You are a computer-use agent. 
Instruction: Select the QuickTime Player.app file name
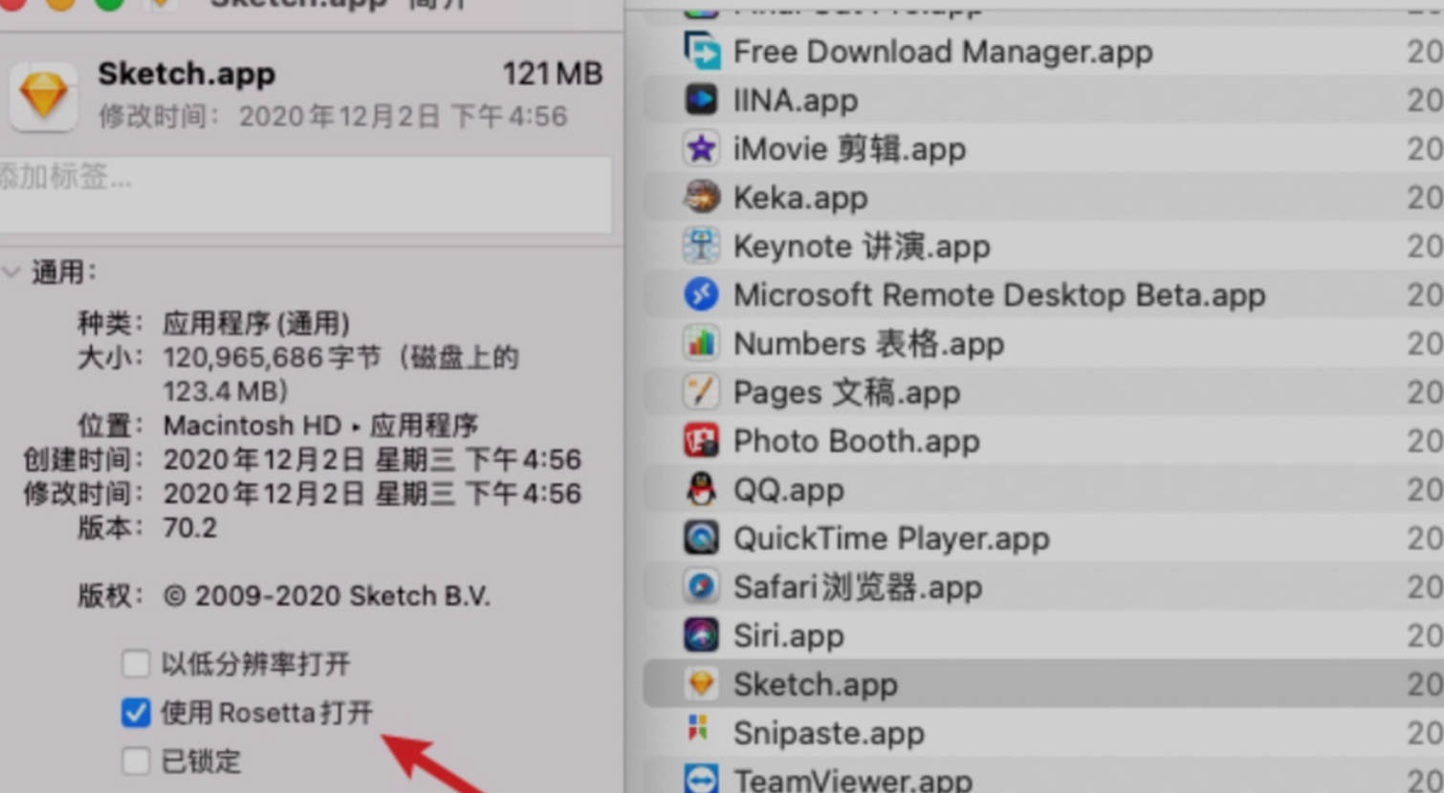891,540
